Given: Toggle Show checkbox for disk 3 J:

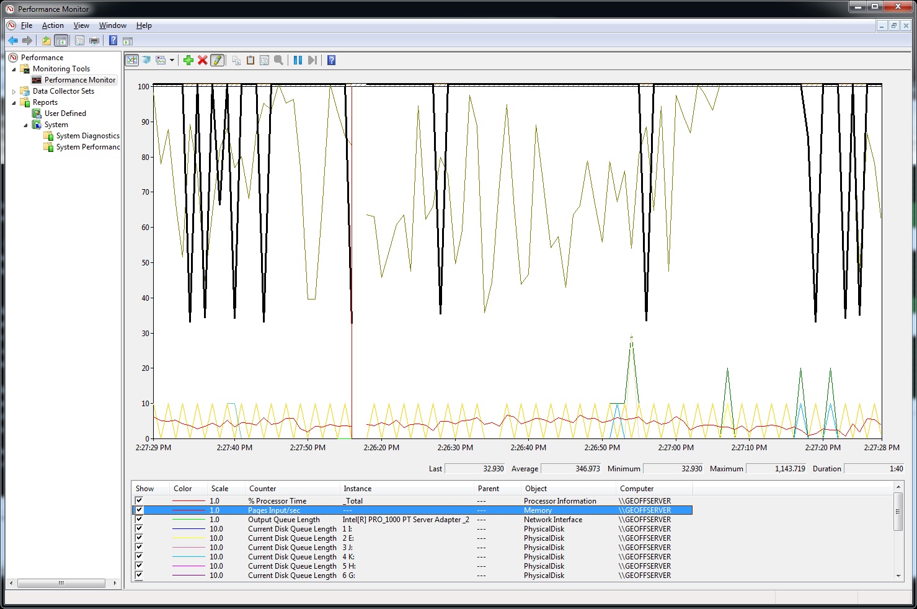Looking at the screenshot, I should [139, 547].
